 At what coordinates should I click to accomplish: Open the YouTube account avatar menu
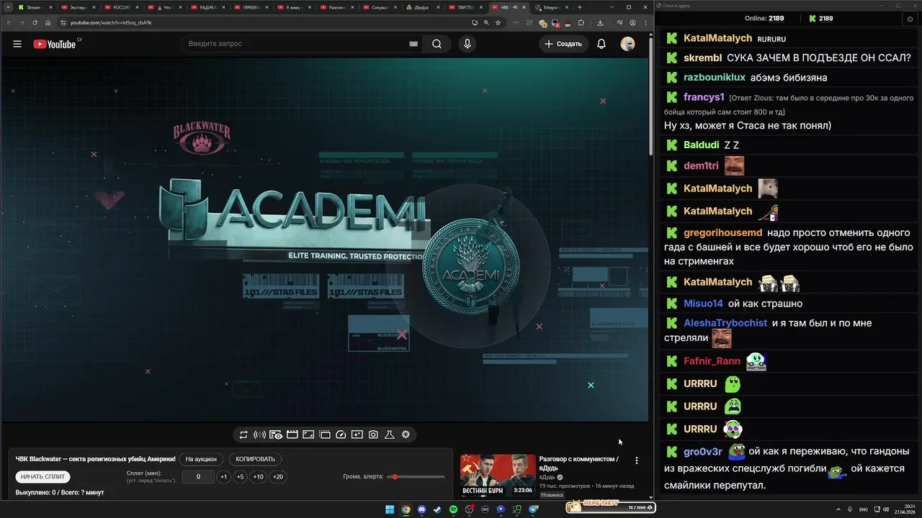[x=628, y=44]
